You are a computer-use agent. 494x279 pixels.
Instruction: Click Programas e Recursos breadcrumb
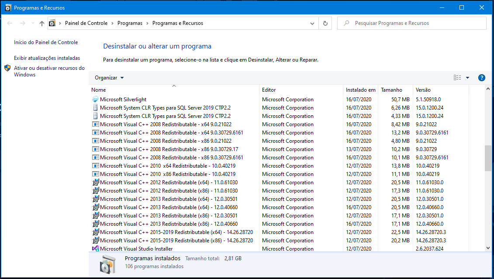coord(178,23)
